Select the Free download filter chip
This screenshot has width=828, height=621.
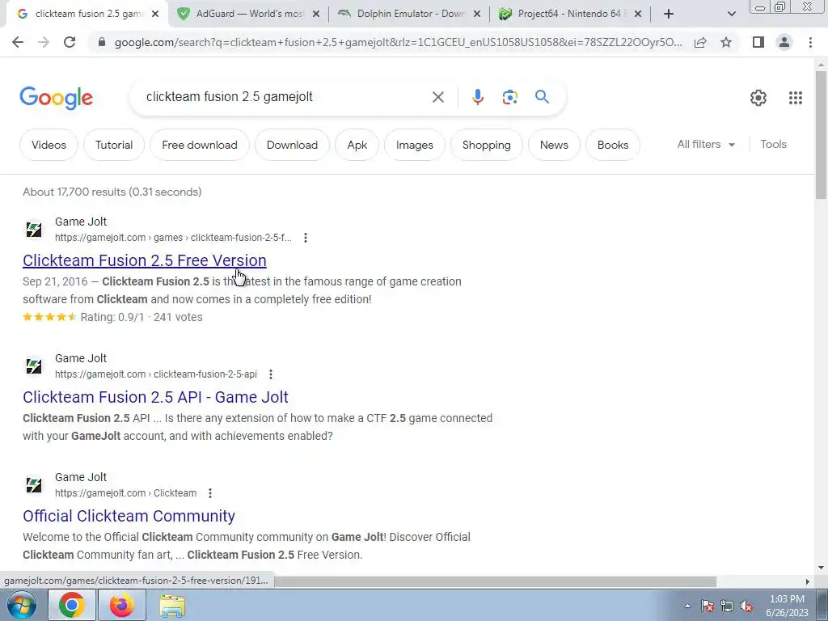[x=200, y=145]
